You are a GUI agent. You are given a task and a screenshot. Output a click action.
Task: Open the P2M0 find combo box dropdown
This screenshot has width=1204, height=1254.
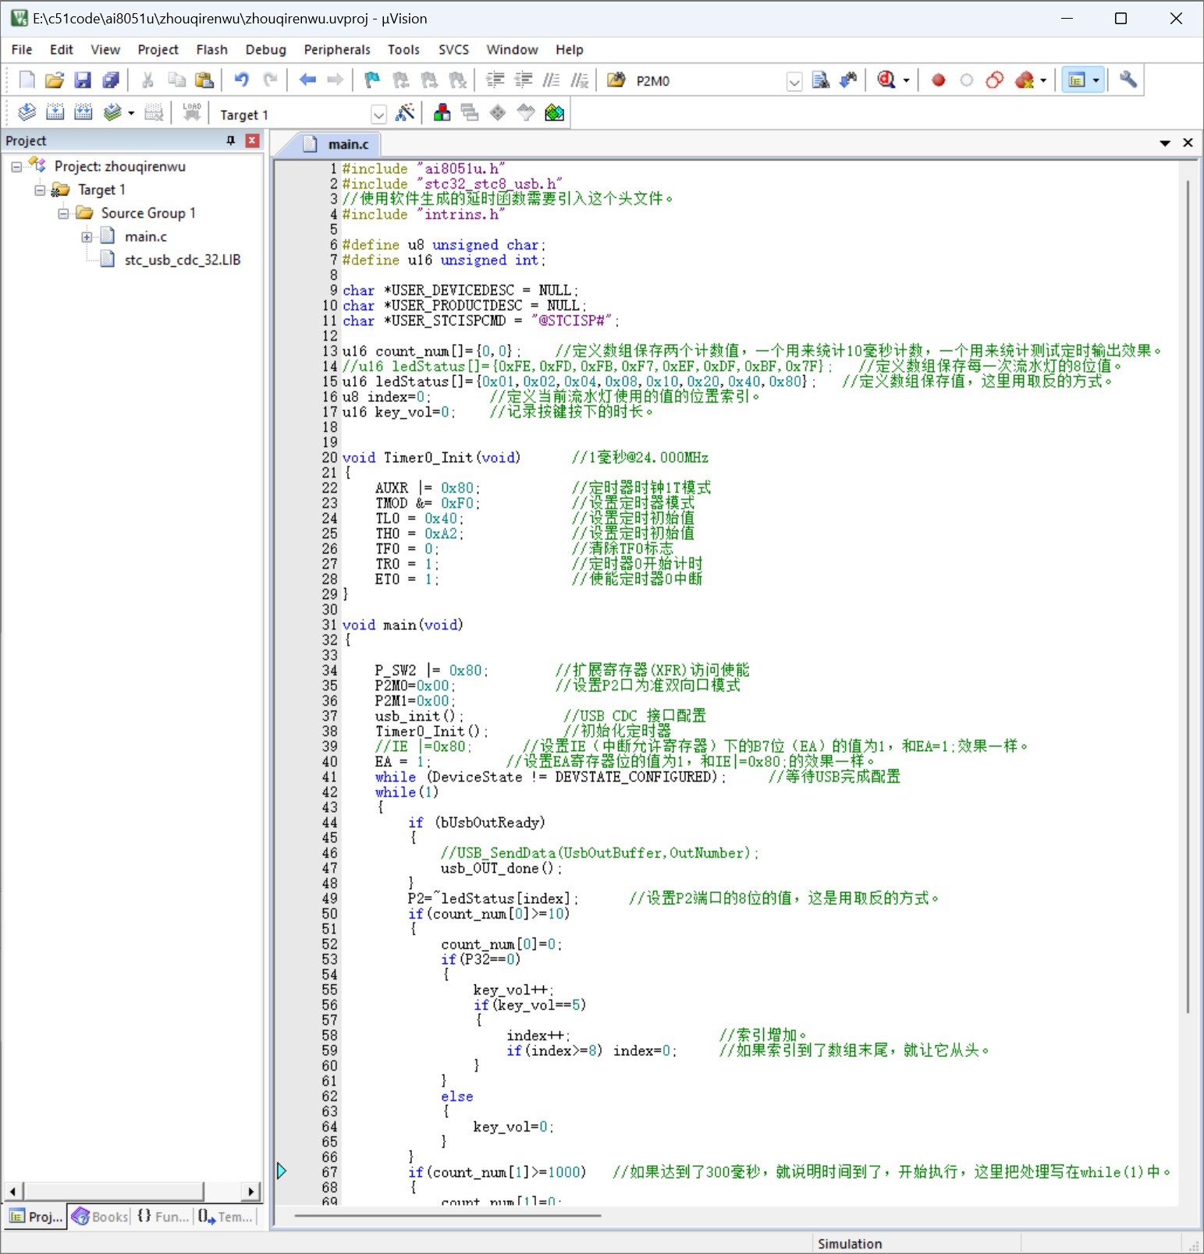794,82
